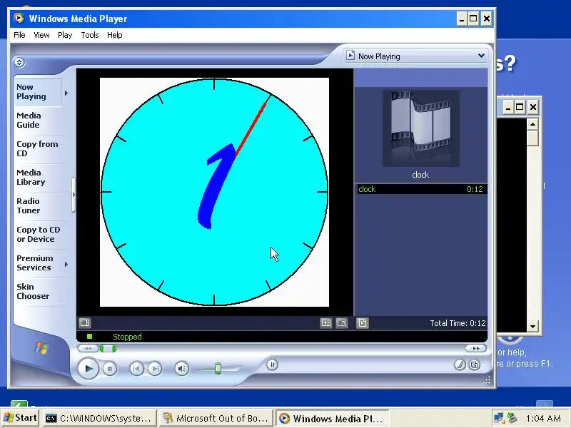Open the Start menu
571x428 pixels.
(x=20, y=418)
